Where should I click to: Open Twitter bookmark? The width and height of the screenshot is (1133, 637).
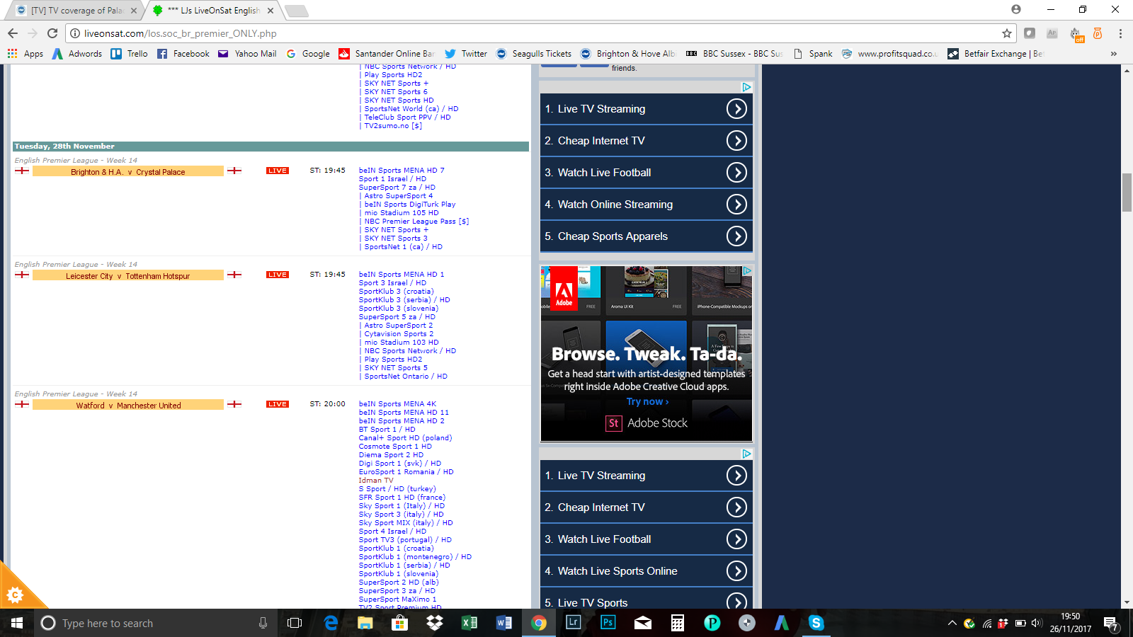466,54
